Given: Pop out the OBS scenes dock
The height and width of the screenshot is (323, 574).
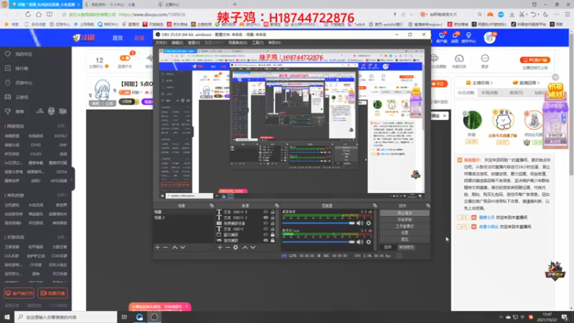Looking at the screenshot, I should coord(212,206).
